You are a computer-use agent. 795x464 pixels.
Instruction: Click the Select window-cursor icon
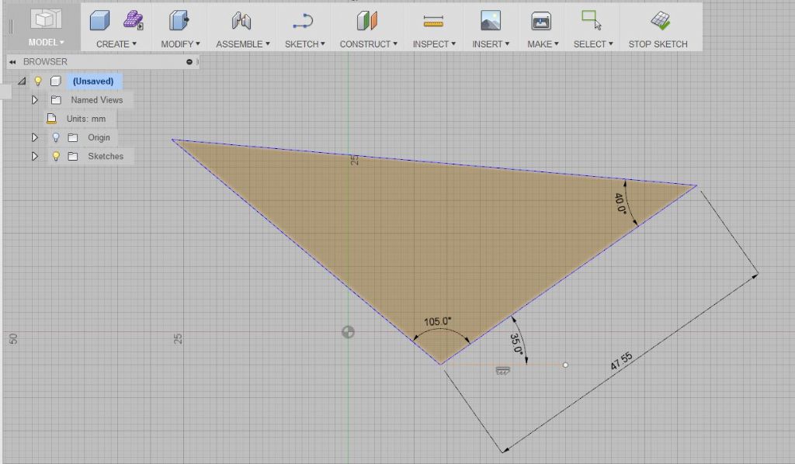pos(591,20)
